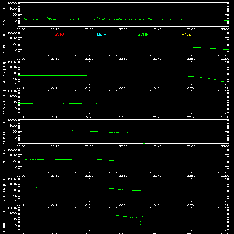Viewport: 234px width, 234px height.
Task: Click 22:00 tick label under 245 MHz plot
Action: (x=21, y=30)
